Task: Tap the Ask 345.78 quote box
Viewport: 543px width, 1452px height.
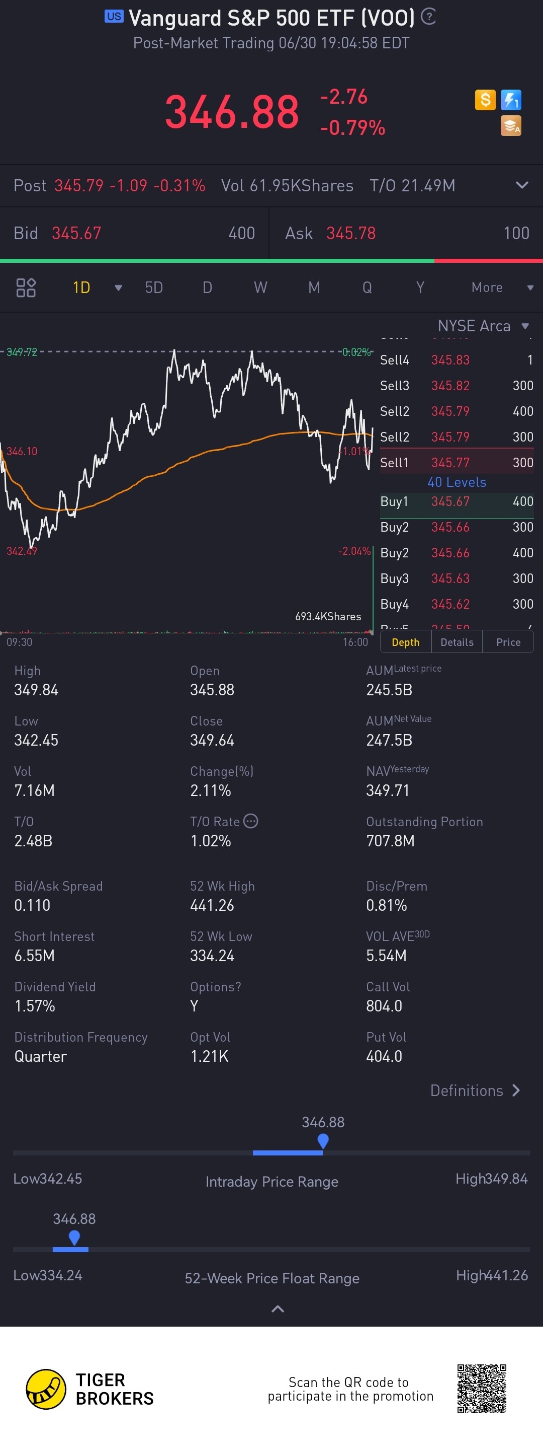Action: pos(406,234)
